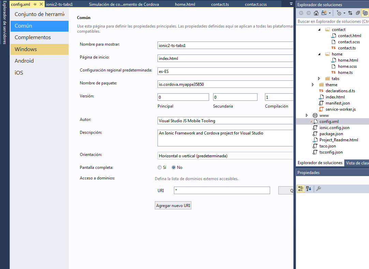The width and height of the screenshot is (369, 269).
Task: Expand the www node
Action: coord(307,115)
